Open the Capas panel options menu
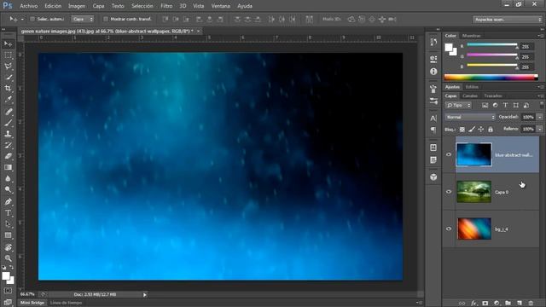546x307 pixels. [x=540, y=96]
